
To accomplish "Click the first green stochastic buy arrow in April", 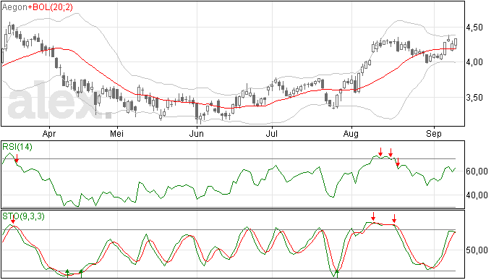I will tap(67, 273).
